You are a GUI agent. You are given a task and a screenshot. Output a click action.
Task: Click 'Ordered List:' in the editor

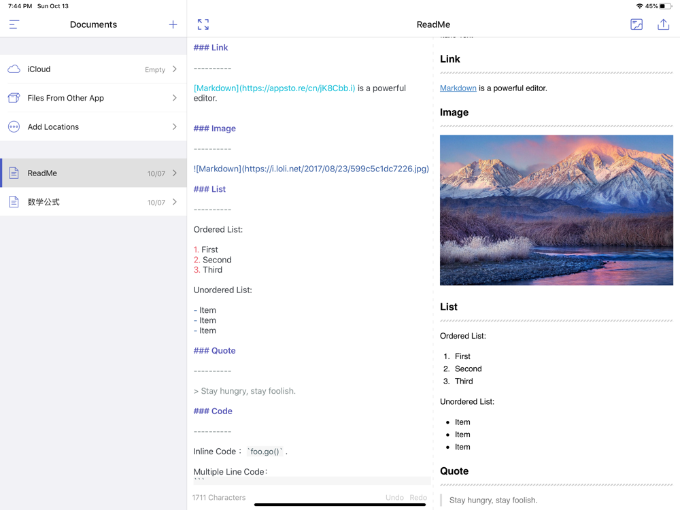[218, 229]
